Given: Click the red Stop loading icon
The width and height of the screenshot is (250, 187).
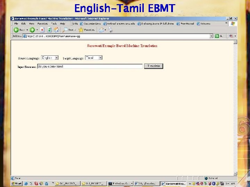Looking at the screenshot, I should click(x=42, y=30).
